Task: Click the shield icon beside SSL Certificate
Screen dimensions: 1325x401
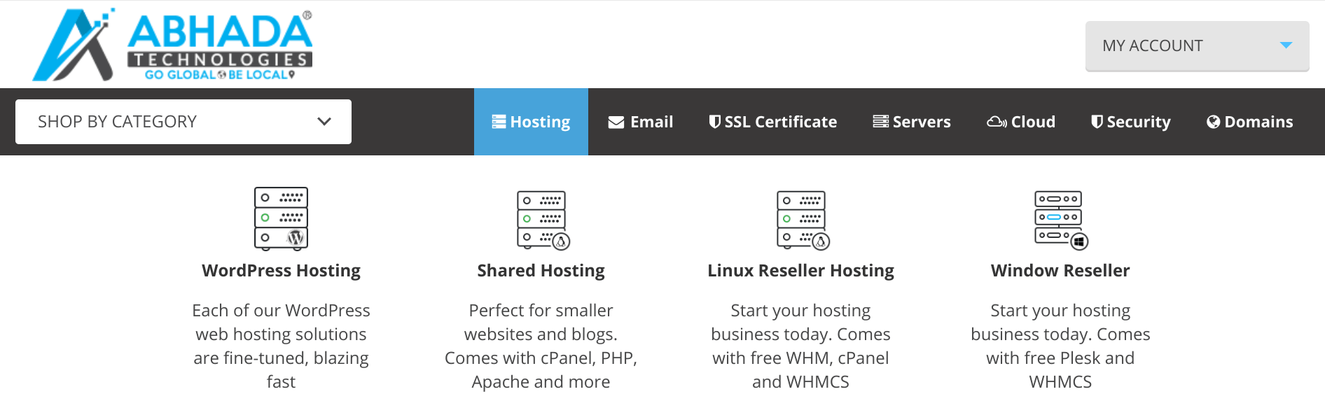Action: point(715,122)
